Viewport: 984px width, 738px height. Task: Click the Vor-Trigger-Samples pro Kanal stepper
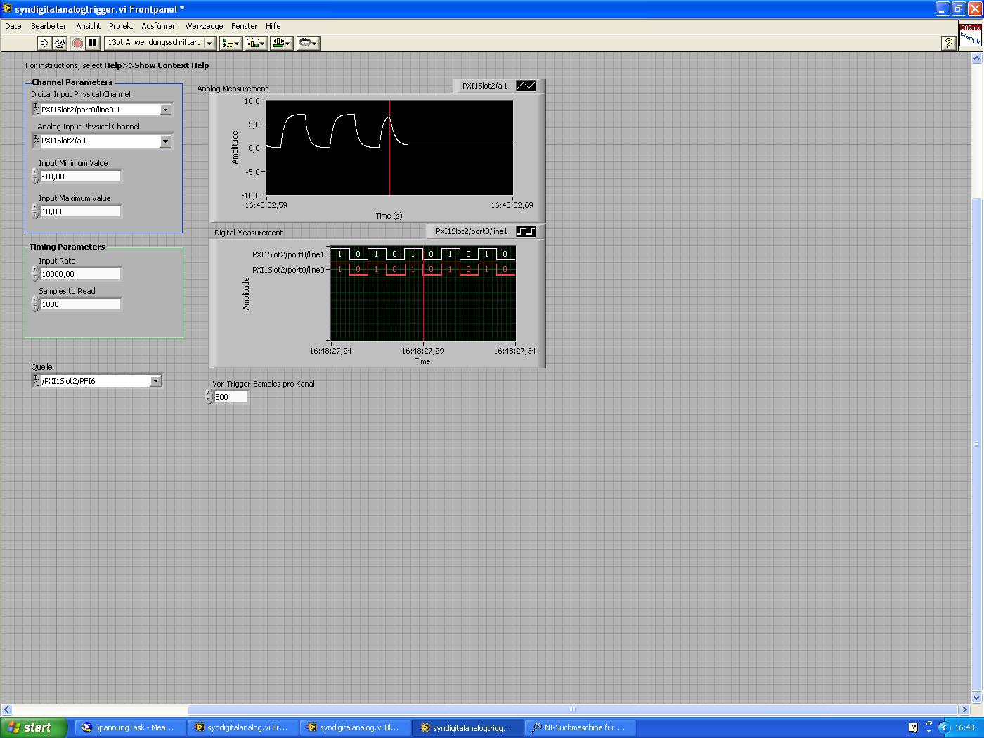tap(209, 397)
